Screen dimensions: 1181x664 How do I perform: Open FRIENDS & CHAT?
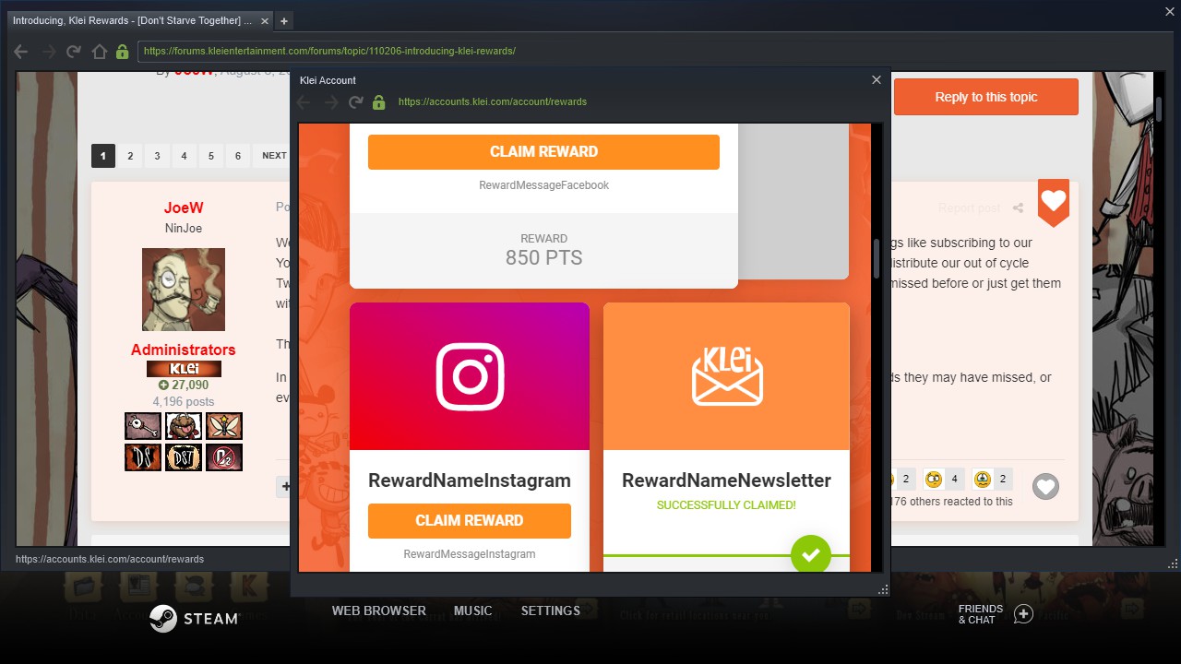pos(981,614)
